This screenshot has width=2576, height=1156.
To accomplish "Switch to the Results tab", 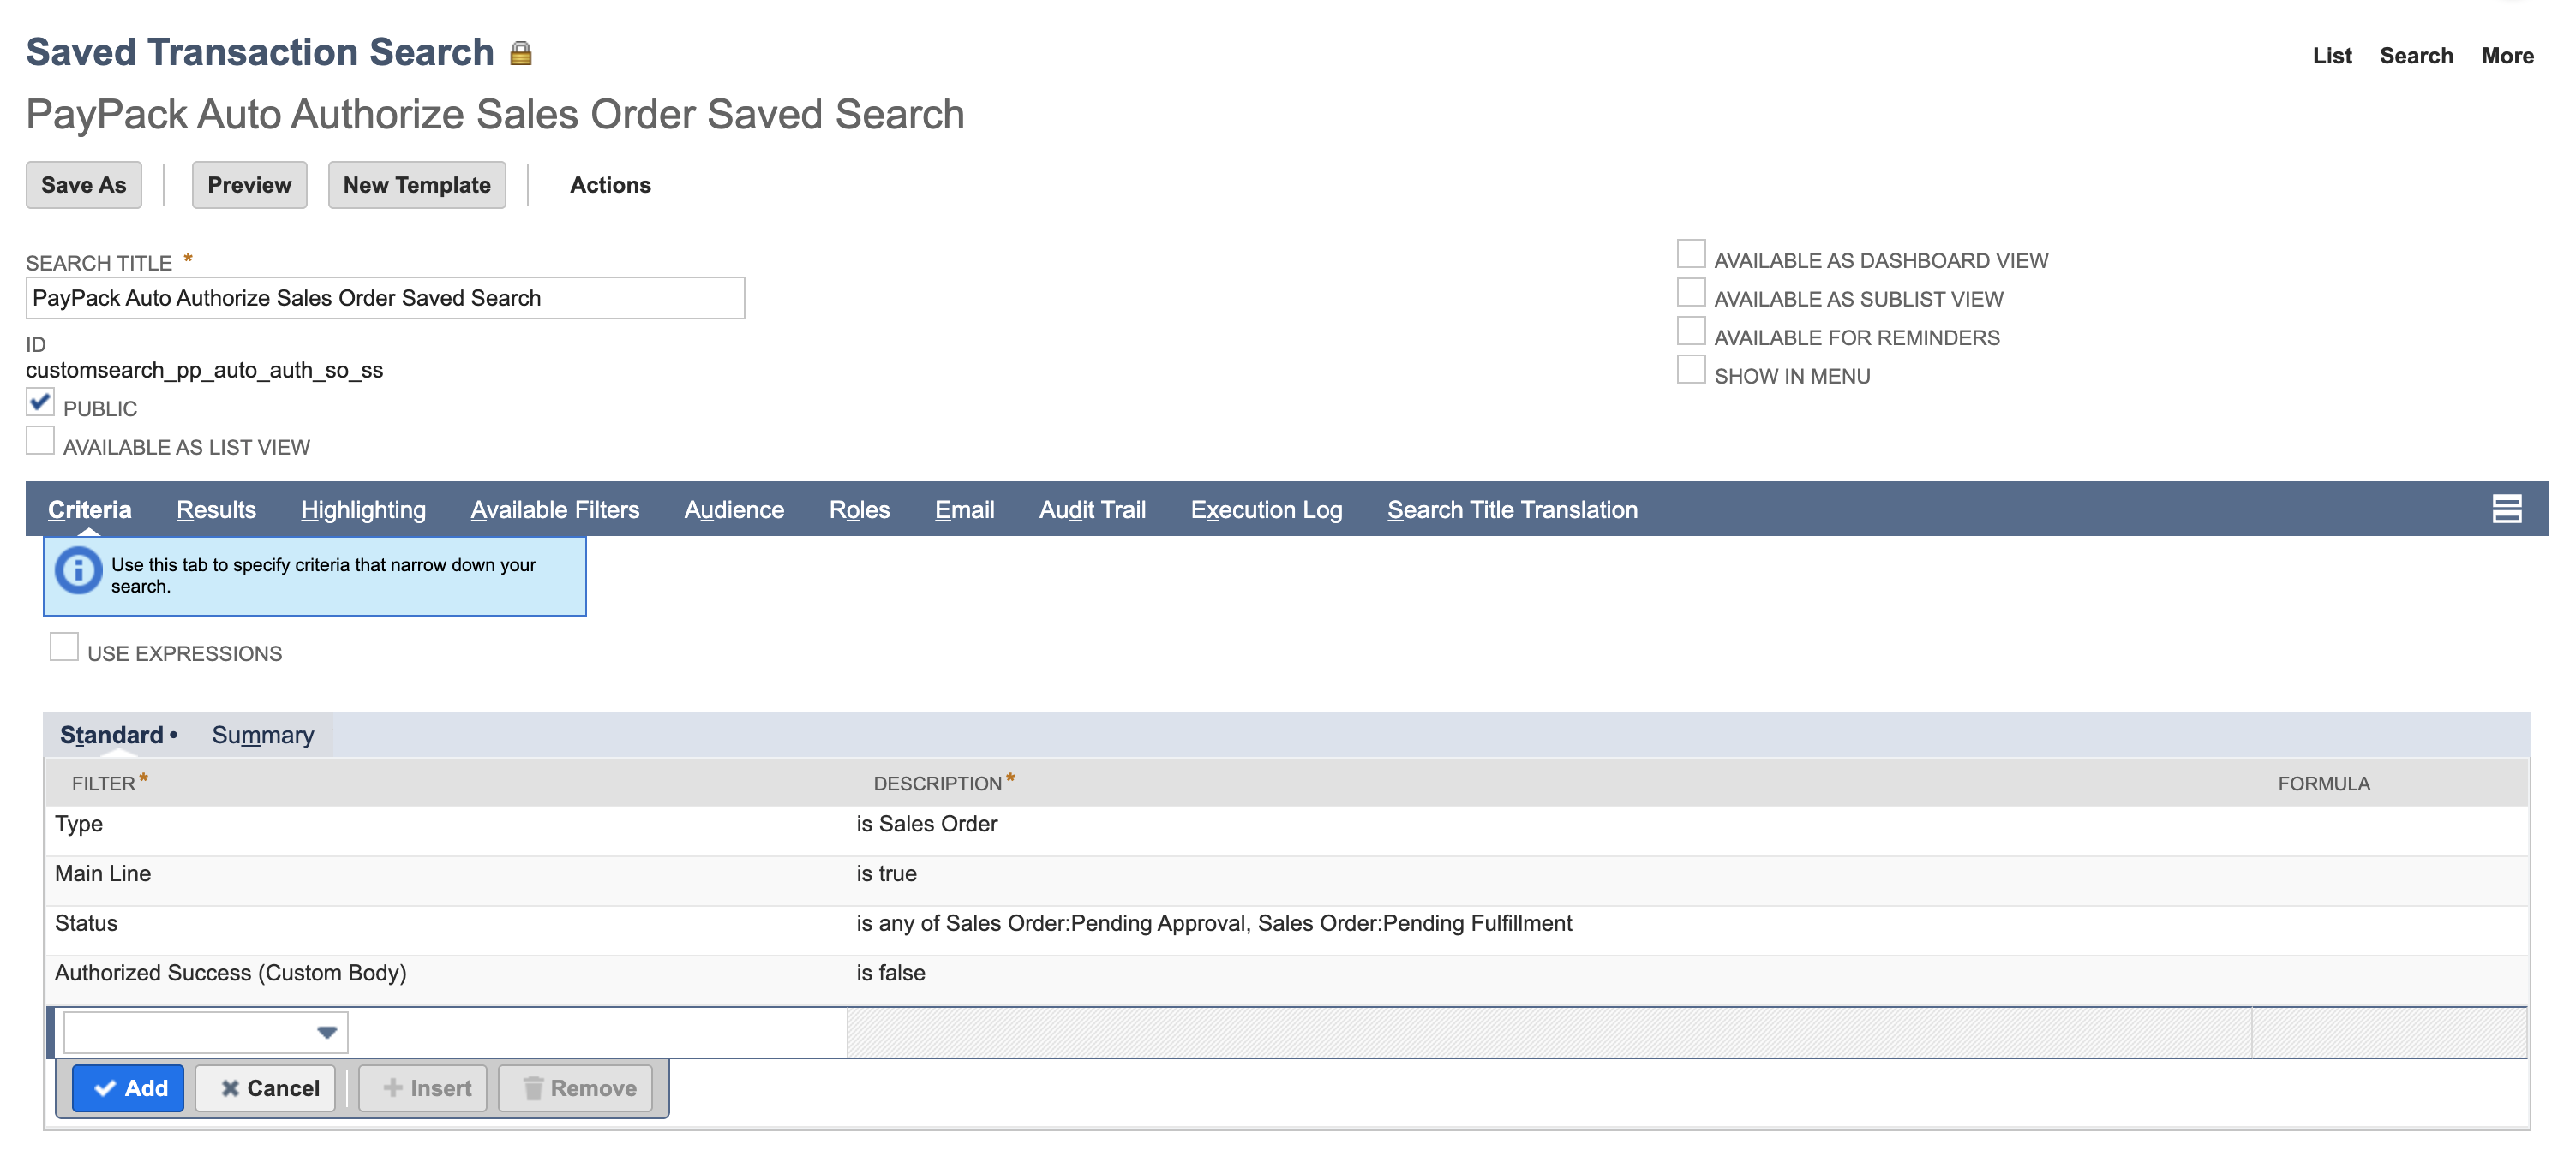I will click(x=215, y=509).
